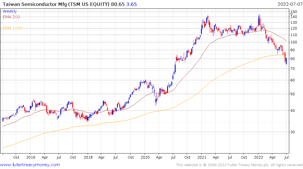Click the Weekly interval label
This screenshot has height=169, width=303.
point(10,11)
